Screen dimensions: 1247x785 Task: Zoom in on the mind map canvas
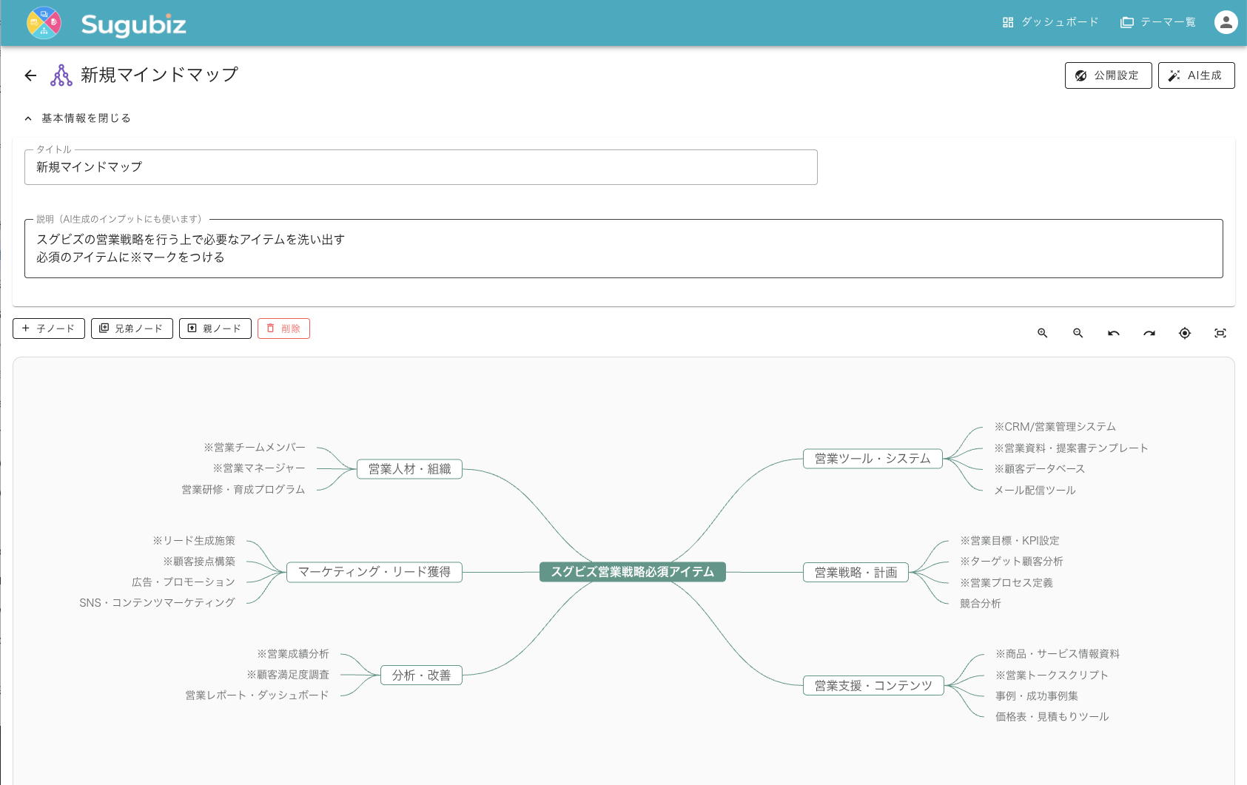coord(1042,333)
